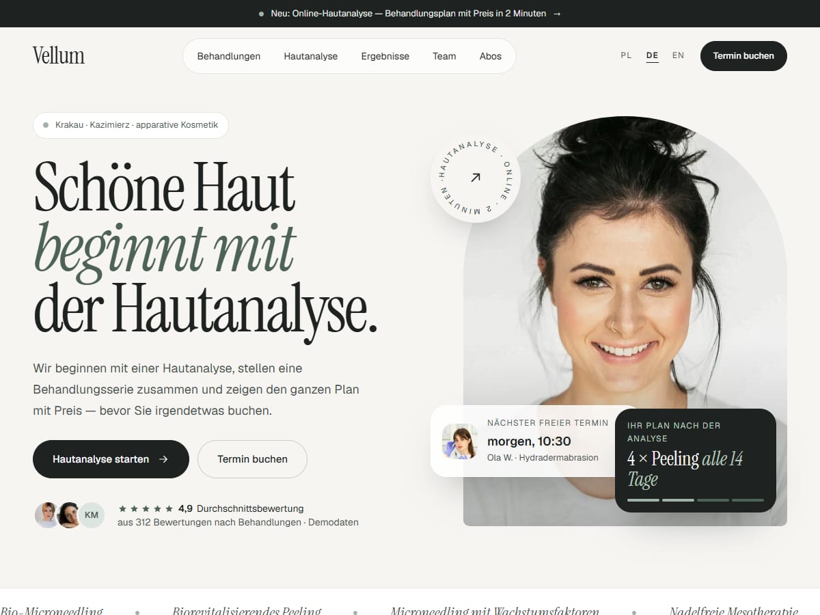Image resolution: width=820 pixels, height=615 pixels.
Task: Click the Ola W. therapist thumbnail
Action: 460,441
